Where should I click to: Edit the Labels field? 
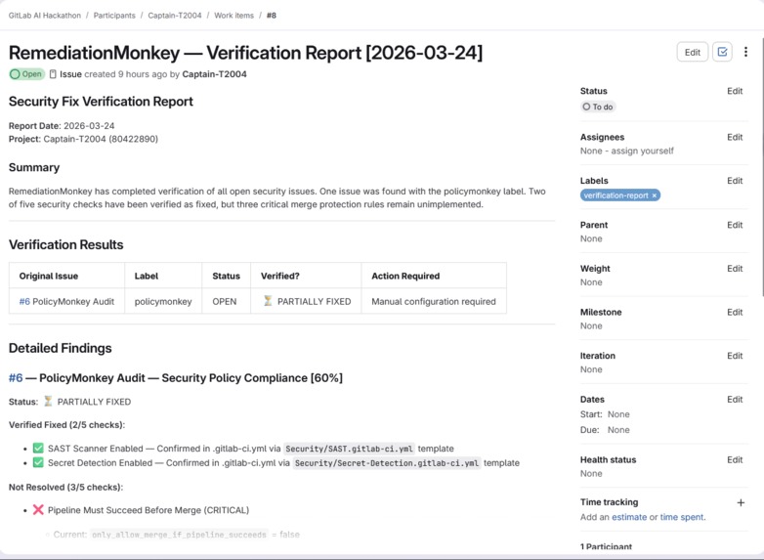[x=735, y=181]
